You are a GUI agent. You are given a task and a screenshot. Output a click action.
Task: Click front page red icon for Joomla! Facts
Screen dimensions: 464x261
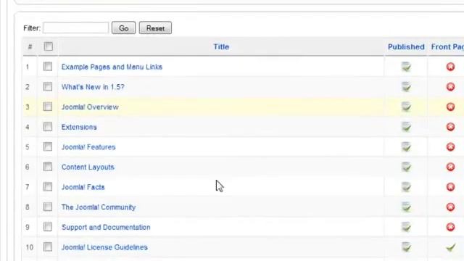[450, 187]
